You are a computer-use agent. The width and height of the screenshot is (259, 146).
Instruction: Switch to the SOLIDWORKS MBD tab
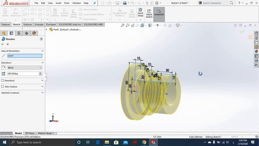(x=93, y=24)
